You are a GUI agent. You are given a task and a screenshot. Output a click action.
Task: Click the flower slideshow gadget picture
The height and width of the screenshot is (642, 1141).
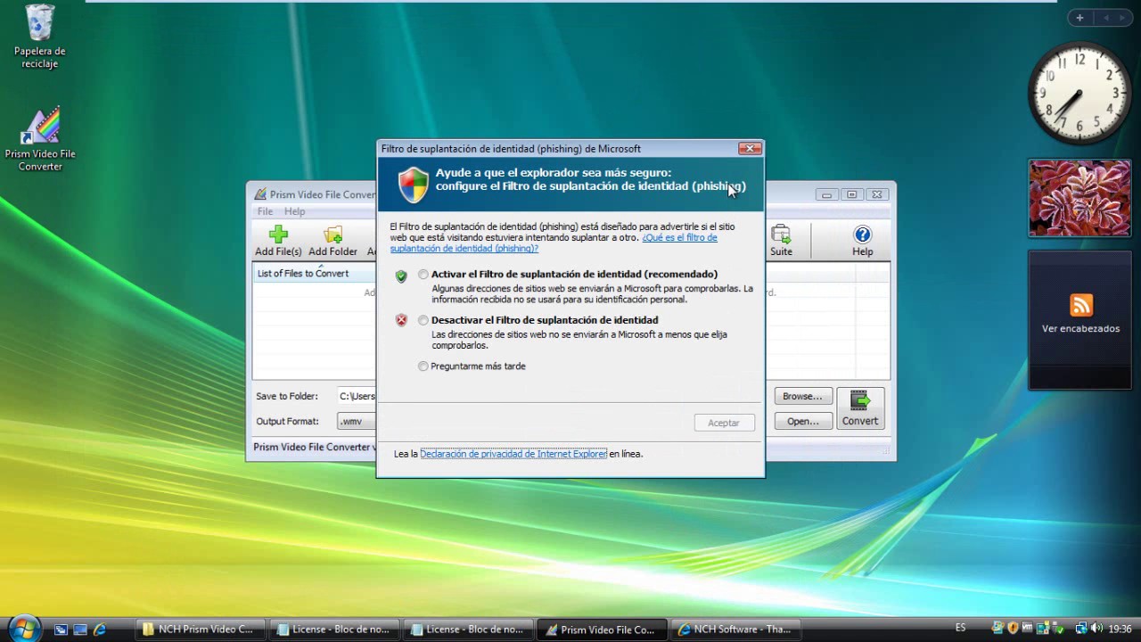coord(1079,198)
